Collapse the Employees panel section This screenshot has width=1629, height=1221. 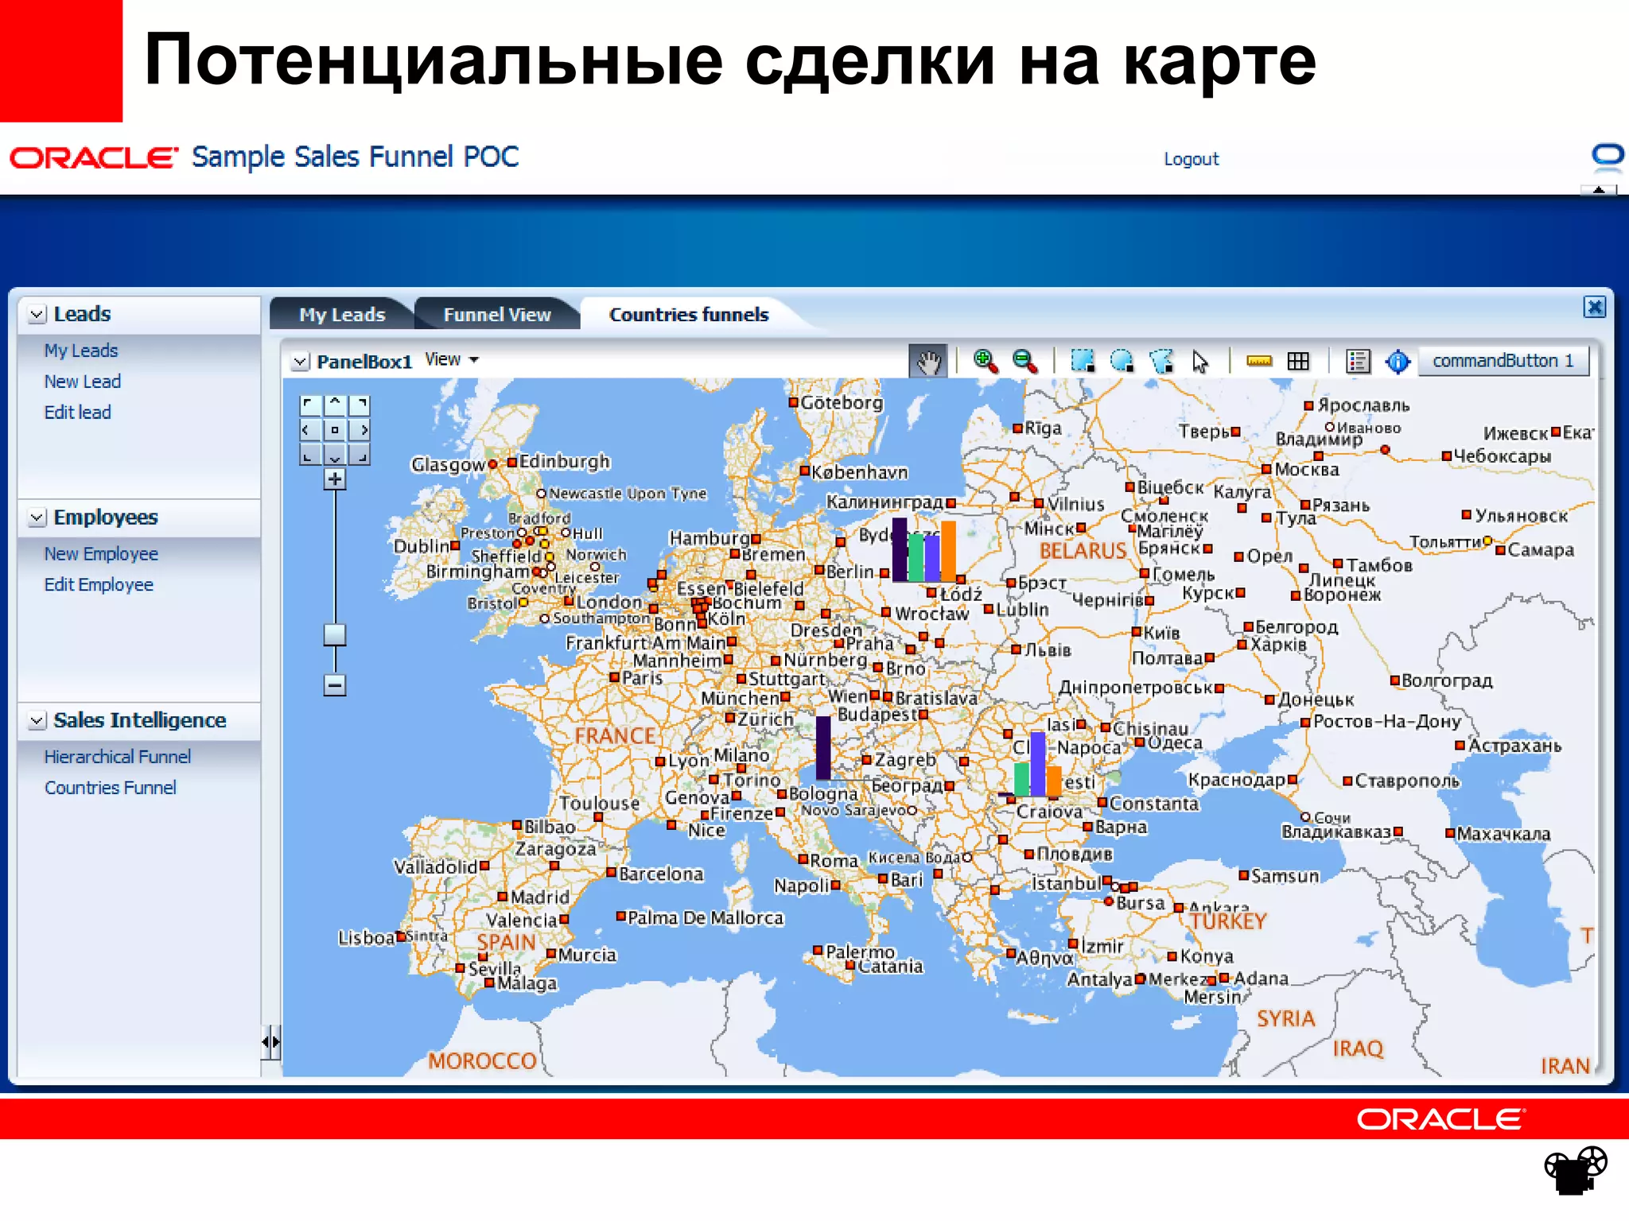click(x=37, y=518)
